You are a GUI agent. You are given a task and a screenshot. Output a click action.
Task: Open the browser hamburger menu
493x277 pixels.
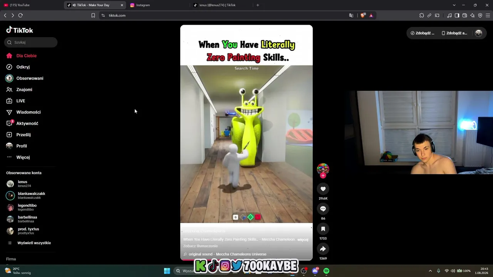488,15
